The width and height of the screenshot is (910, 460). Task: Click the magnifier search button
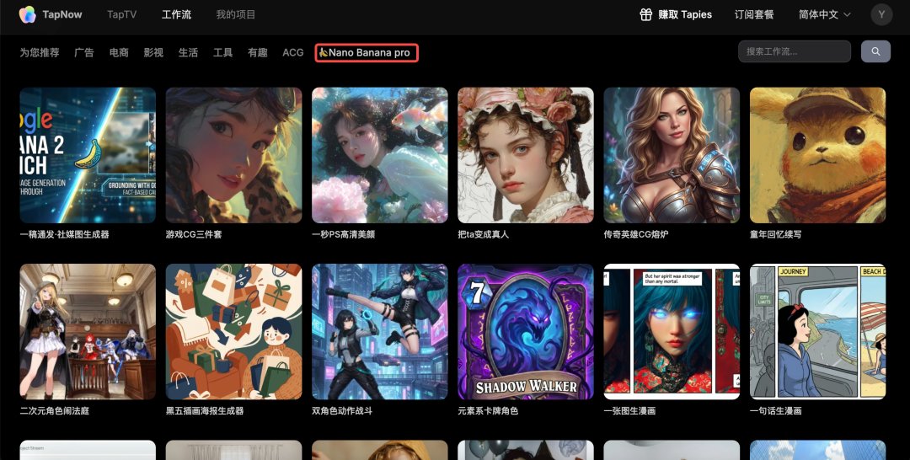pos(875,51)
